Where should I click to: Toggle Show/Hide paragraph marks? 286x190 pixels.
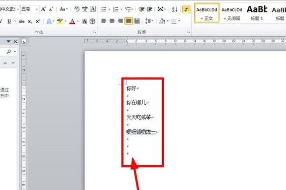[x=186, y=9]
